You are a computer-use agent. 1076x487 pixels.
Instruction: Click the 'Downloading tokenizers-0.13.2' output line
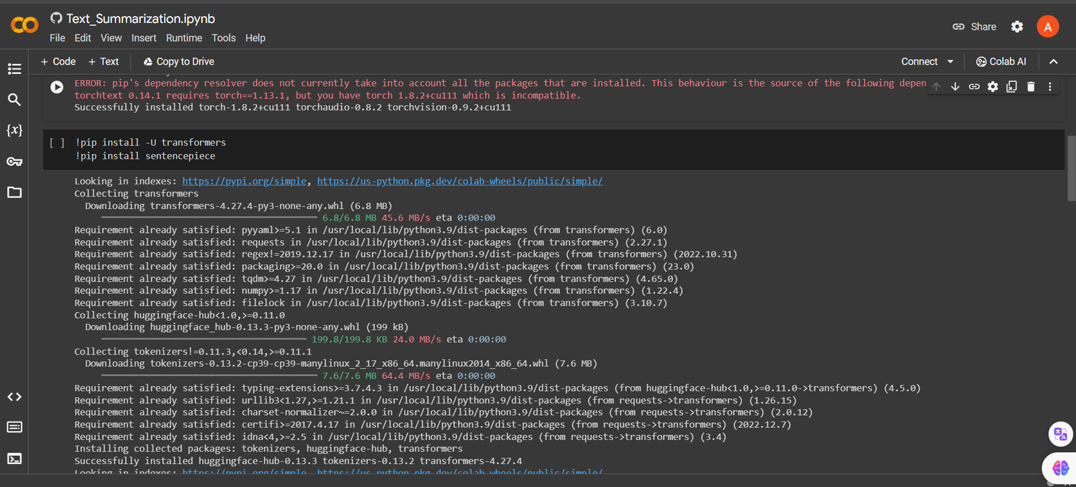point(341,363)
